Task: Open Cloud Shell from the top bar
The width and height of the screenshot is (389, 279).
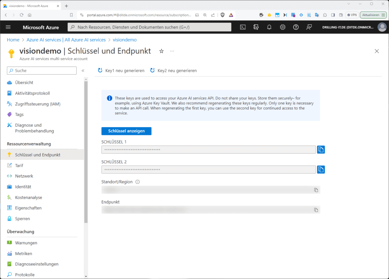Action: 243,27
